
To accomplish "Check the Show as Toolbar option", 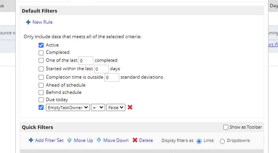I will 226,127.
